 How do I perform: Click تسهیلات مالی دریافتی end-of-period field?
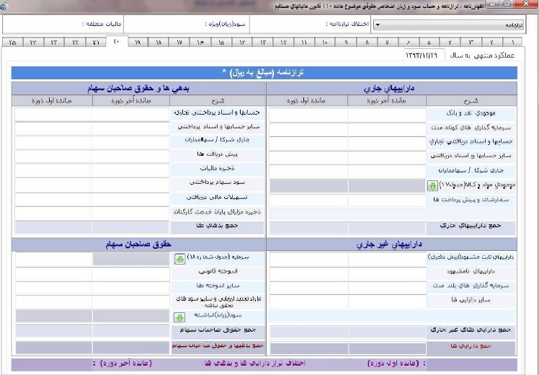tap(130, 200)
